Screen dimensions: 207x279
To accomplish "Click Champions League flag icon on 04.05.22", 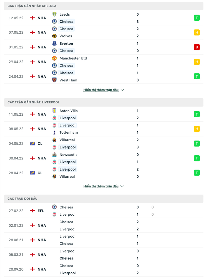I will coord(32,143).
